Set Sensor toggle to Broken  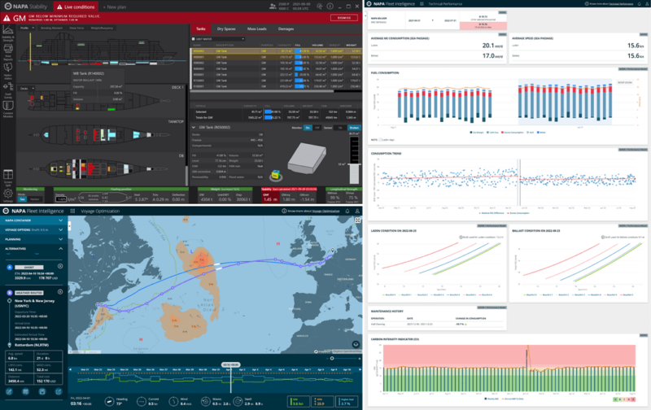click(x=354, y=128)
